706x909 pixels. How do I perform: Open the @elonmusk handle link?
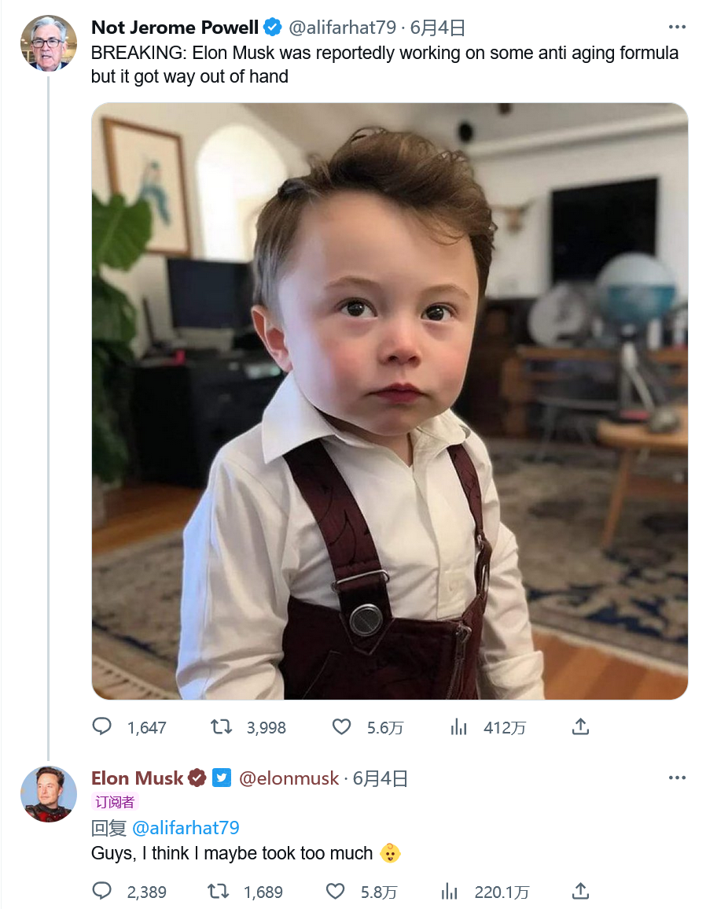point(289,778)
